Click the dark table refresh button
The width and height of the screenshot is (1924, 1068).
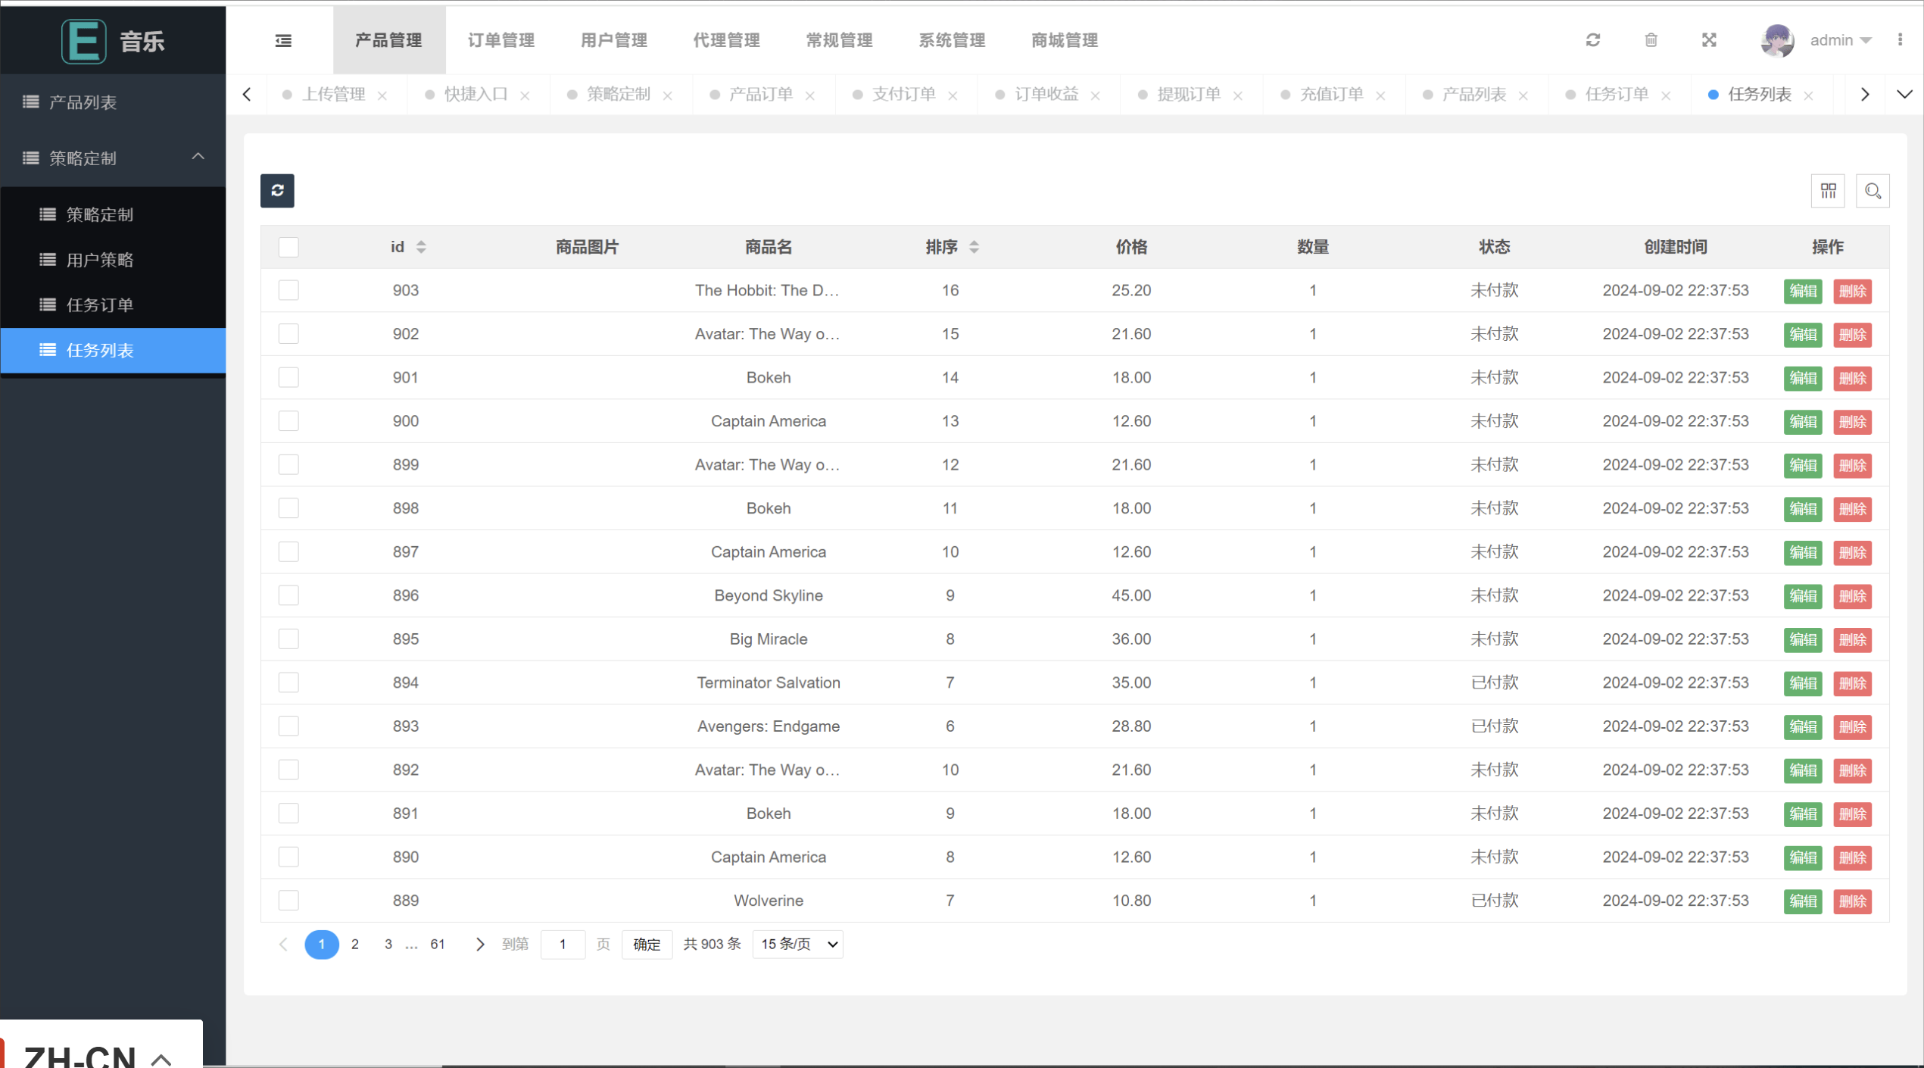(277, 190)
